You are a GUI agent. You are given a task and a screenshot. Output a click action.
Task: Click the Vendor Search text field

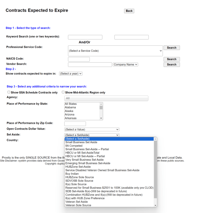coord(90,65)
